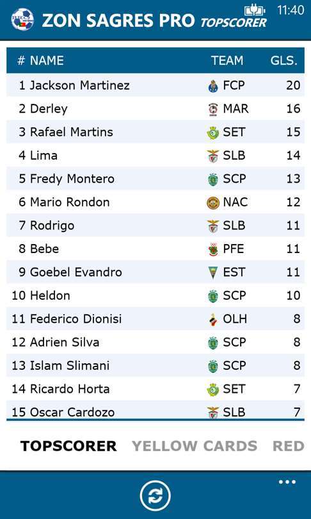This screenshot has height=519, width=311.
Task: Select the GLS. column header
Action: click(x=283, y=61)
